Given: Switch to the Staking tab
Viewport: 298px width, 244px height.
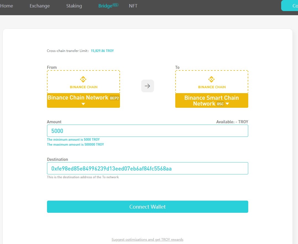Looking at the screenshot, I should pyautogui.click(x=74, y=6).
